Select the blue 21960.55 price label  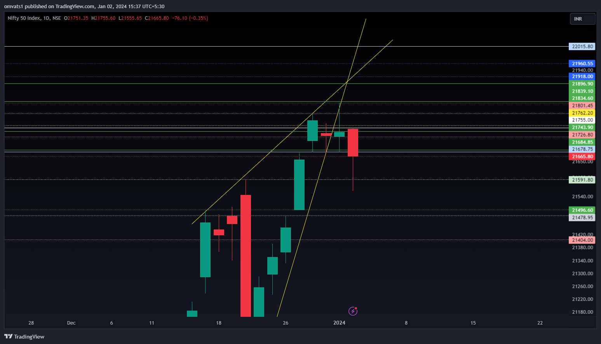[582, 64]
